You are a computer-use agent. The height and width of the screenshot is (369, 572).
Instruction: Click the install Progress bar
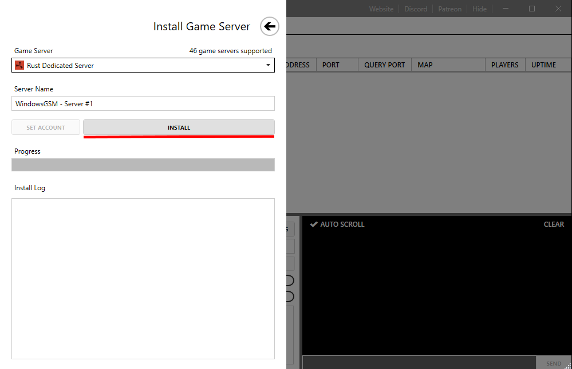tap(143, 165)
